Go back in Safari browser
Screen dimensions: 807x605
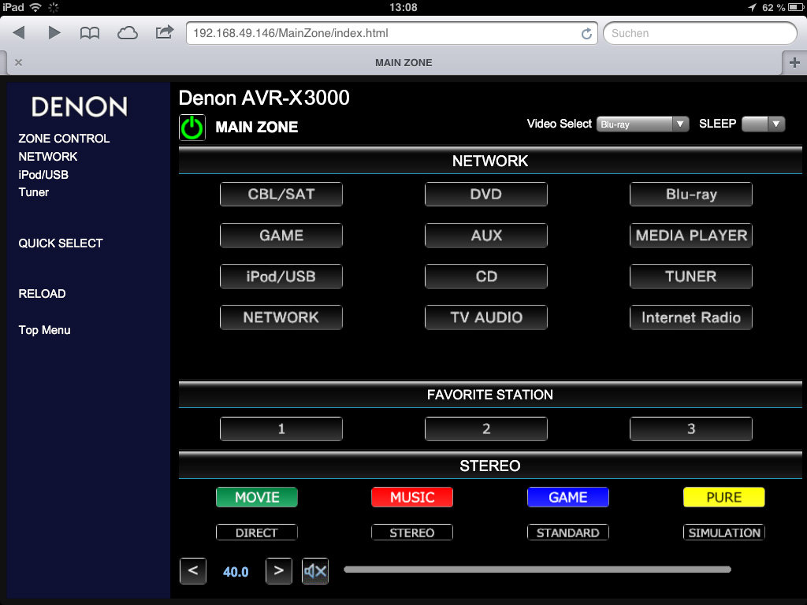[19, 33]
